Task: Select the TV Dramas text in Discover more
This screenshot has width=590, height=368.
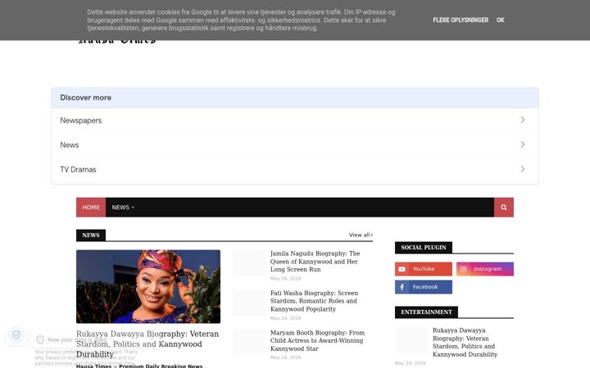Action: pyautogui.click(x=78, y=169)
